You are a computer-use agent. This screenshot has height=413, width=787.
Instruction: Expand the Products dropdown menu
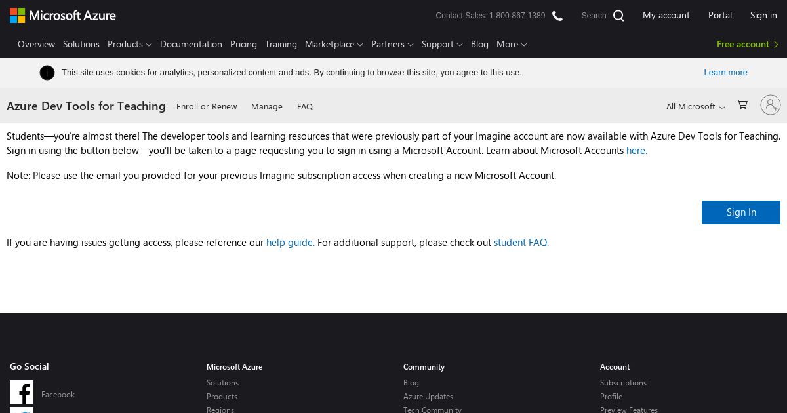point(130,44)
